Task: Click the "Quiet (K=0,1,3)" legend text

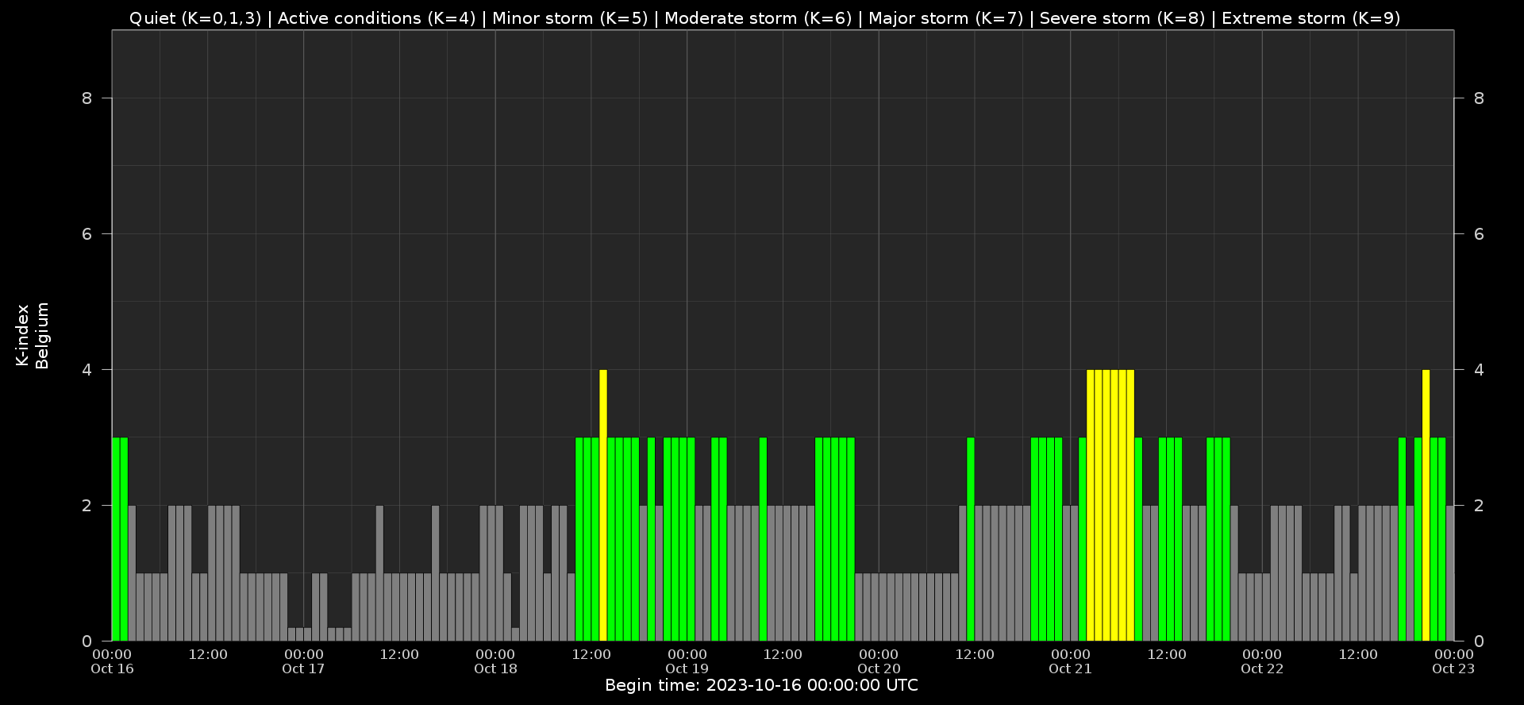Action: 194,18
